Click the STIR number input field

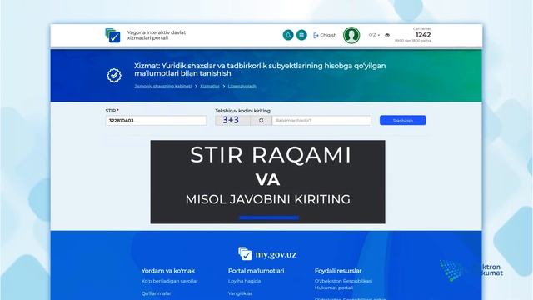point(156,120)
